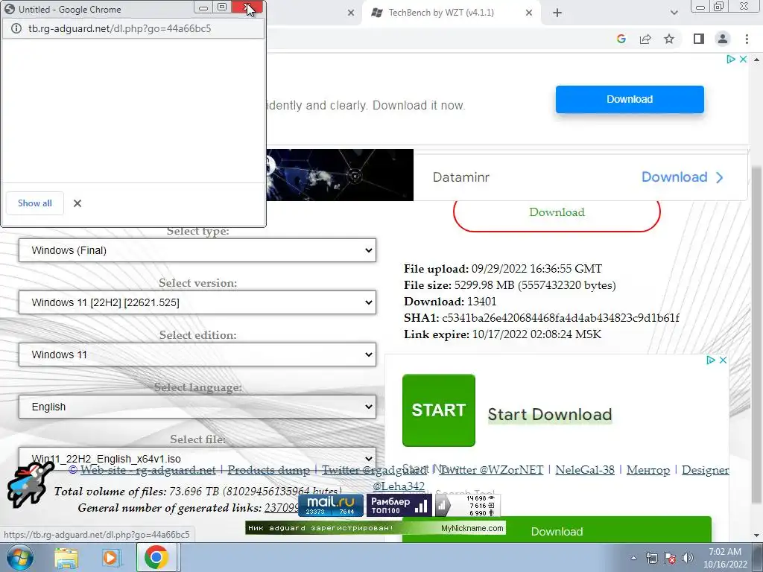Click the SHA1 hash value text
Image resolution: width=763 pixels, height=572 pixels.
[x=560, y=317]
